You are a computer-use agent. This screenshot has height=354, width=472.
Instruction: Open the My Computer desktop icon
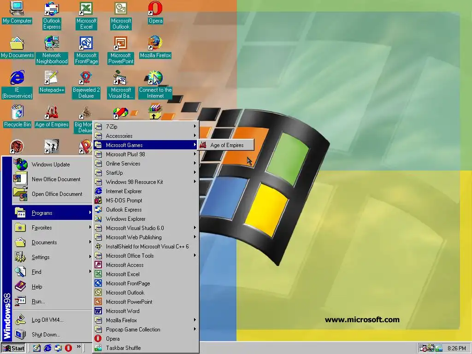click(17, 12)
